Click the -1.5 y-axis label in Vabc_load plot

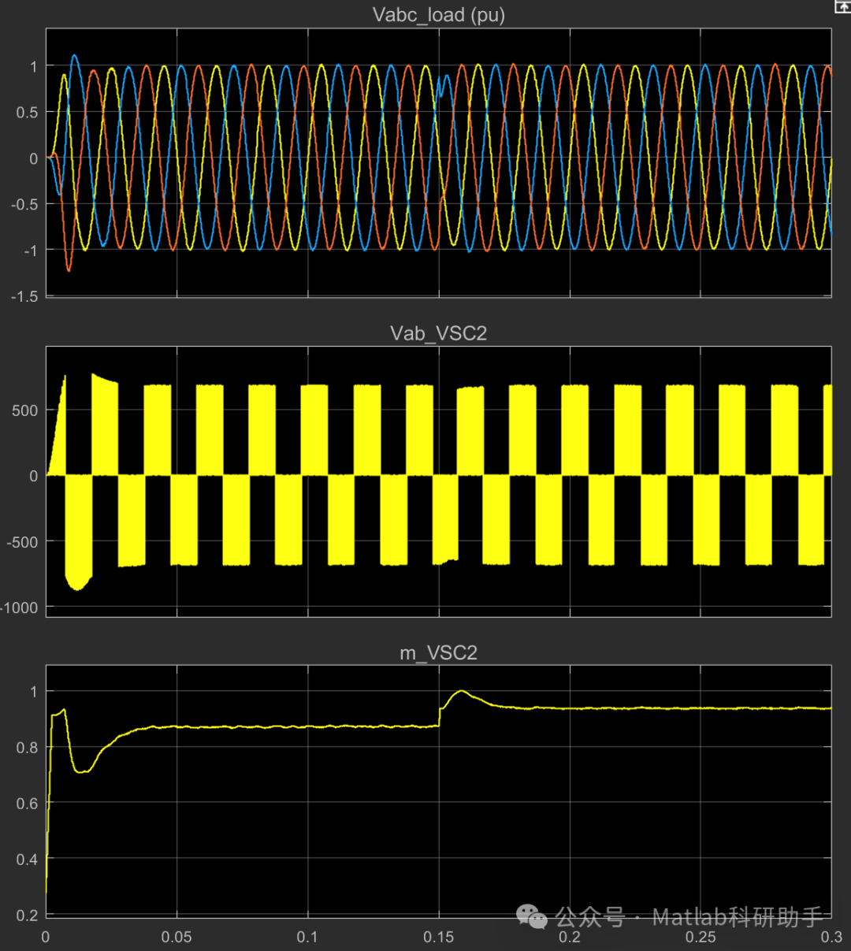click(24, 296)
